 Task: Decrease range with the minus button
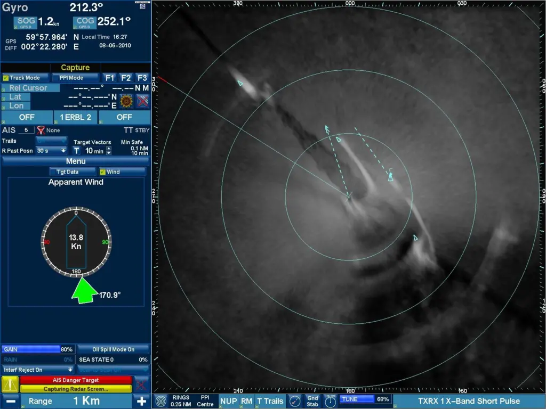11,401
